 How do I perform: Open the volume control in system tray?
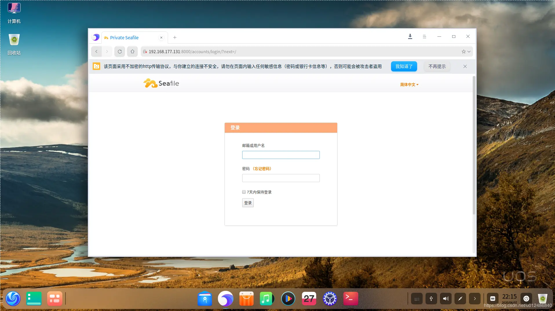[x=445, y=299]
